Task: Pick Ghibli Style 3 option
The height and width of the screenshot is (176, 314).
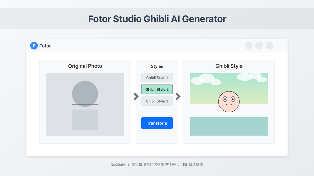Action: click(x=157, y=101)
